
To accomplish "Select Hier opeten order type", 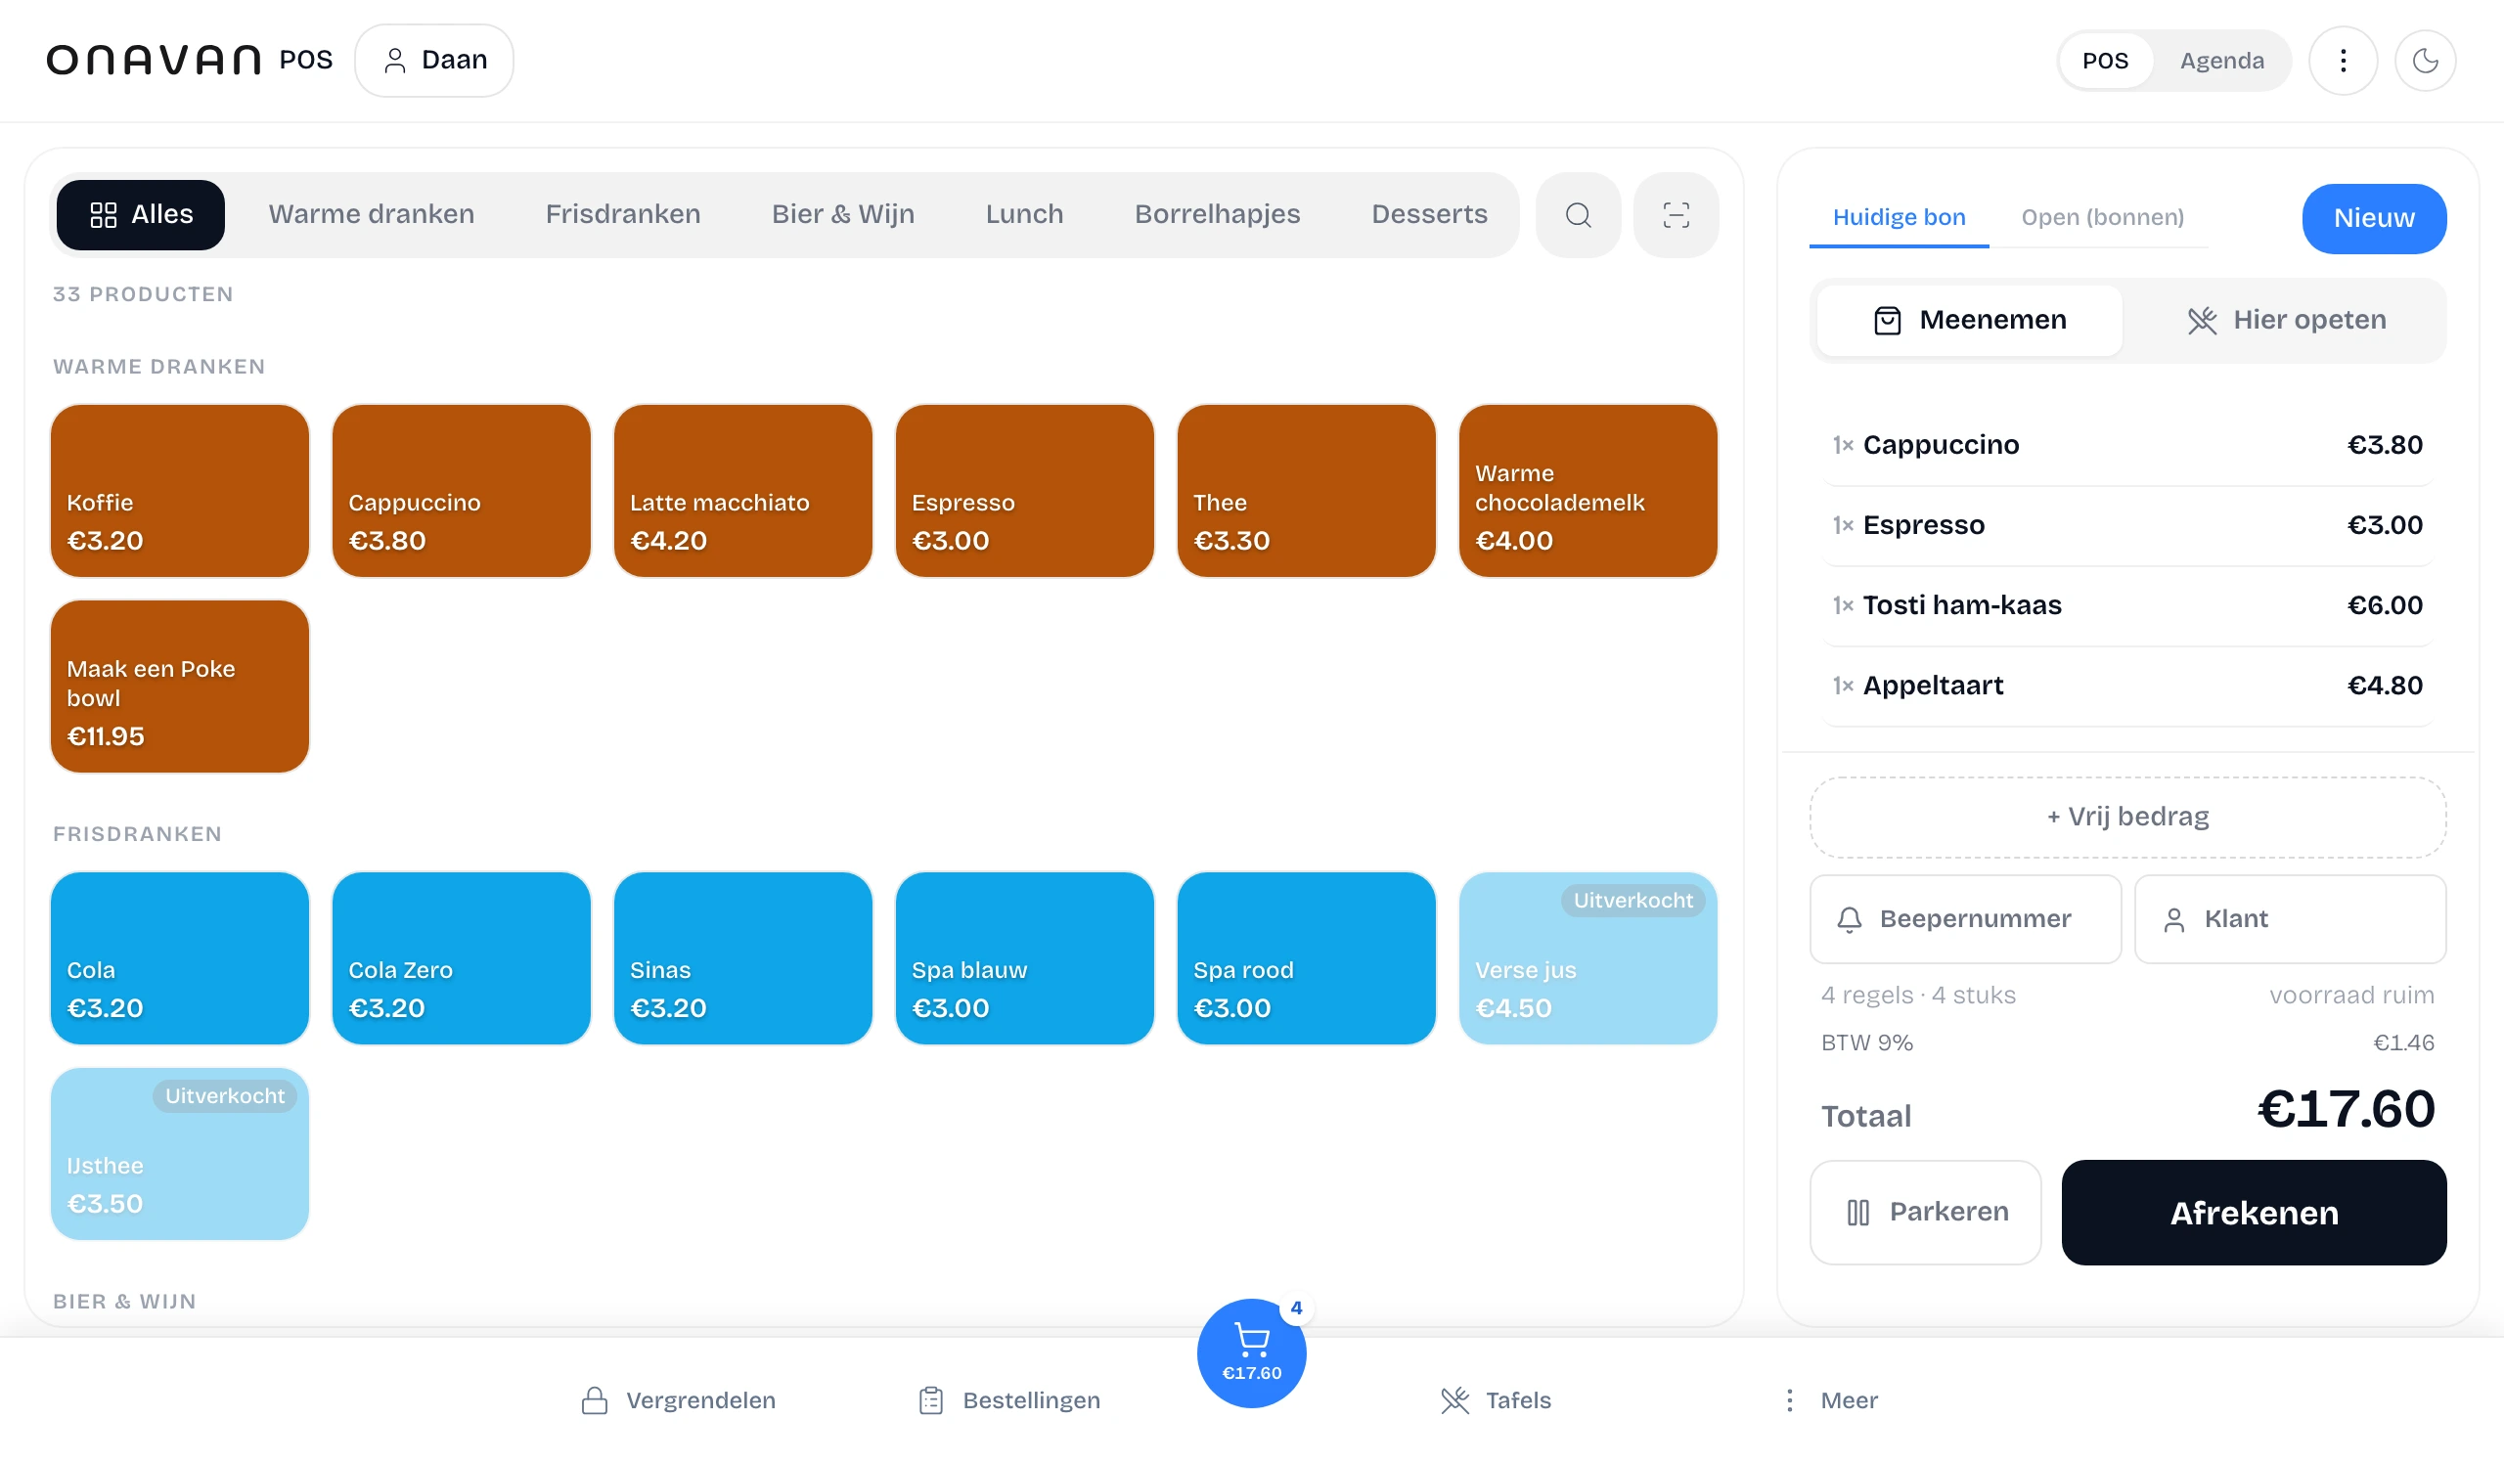I will click(2286, 320).
